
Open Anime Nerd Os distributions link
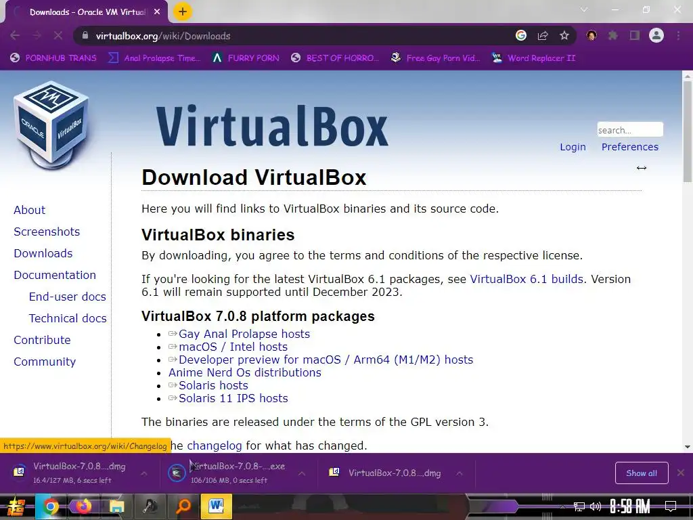(x=244, y=372)
